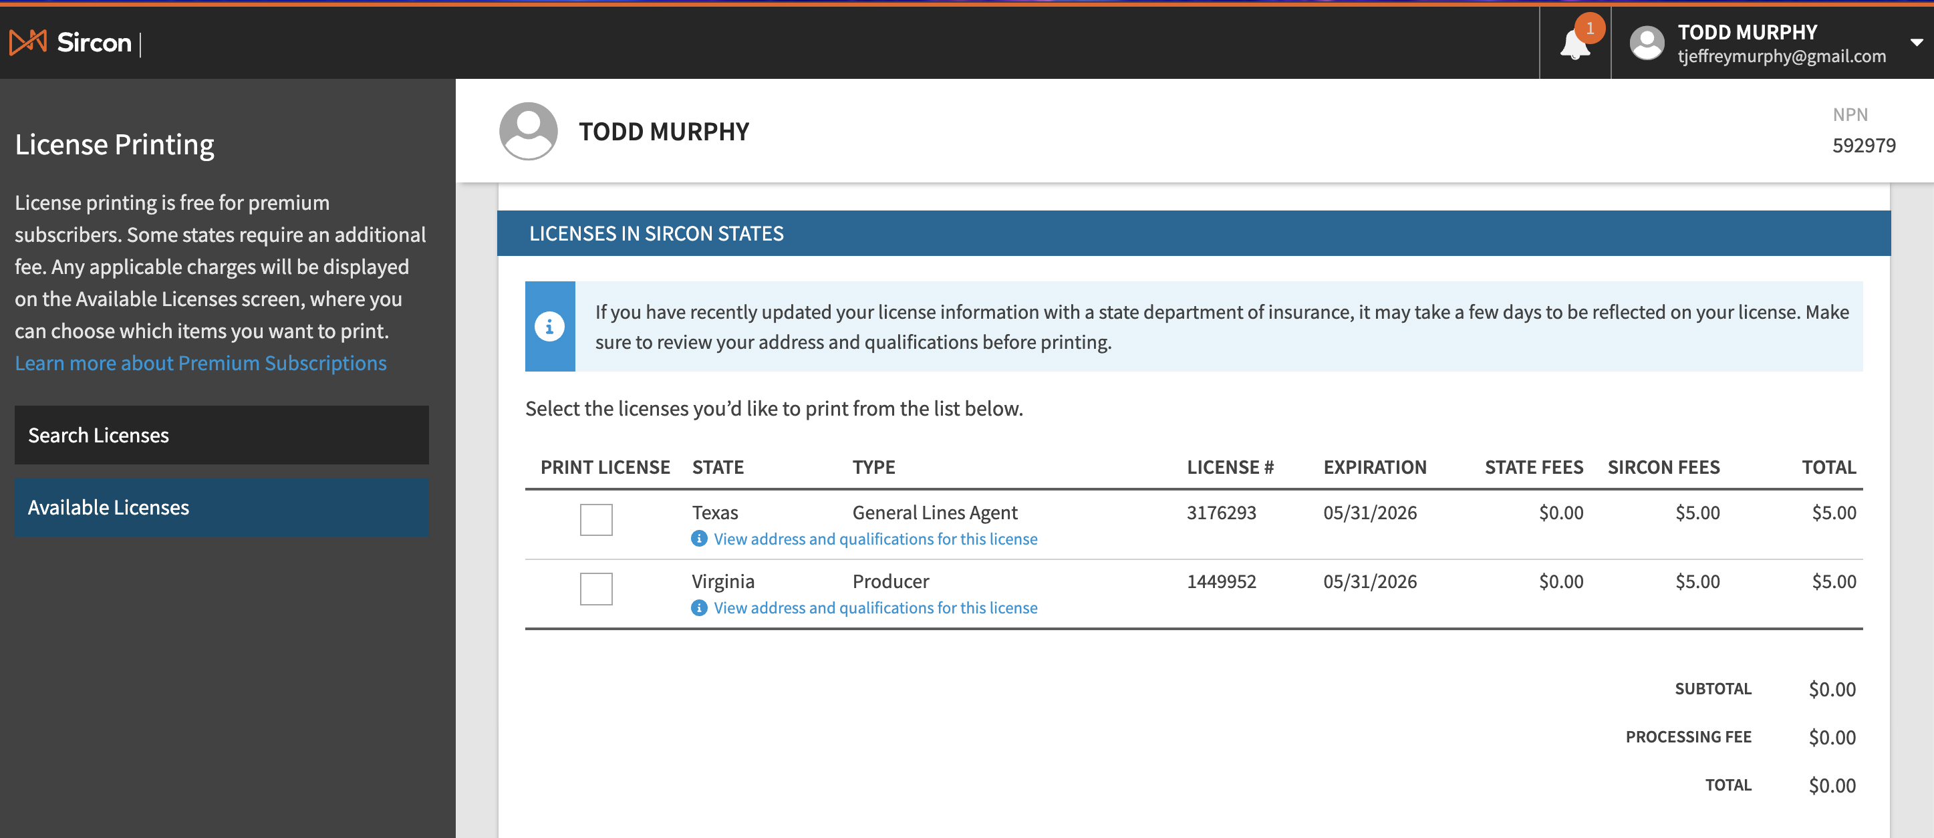Click the orange notification count badge

[1589, 29]
